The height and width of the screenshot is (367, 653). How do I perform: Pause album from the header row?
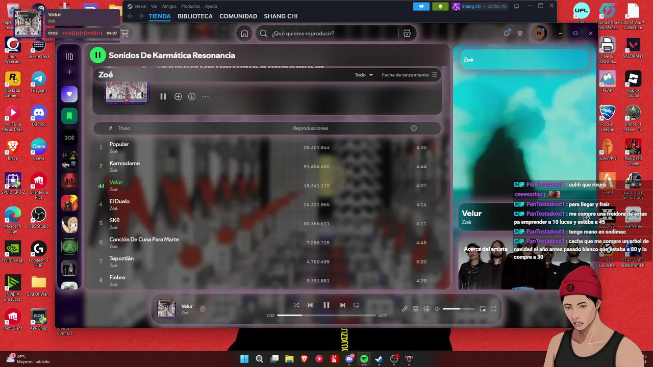pos(163,96)
